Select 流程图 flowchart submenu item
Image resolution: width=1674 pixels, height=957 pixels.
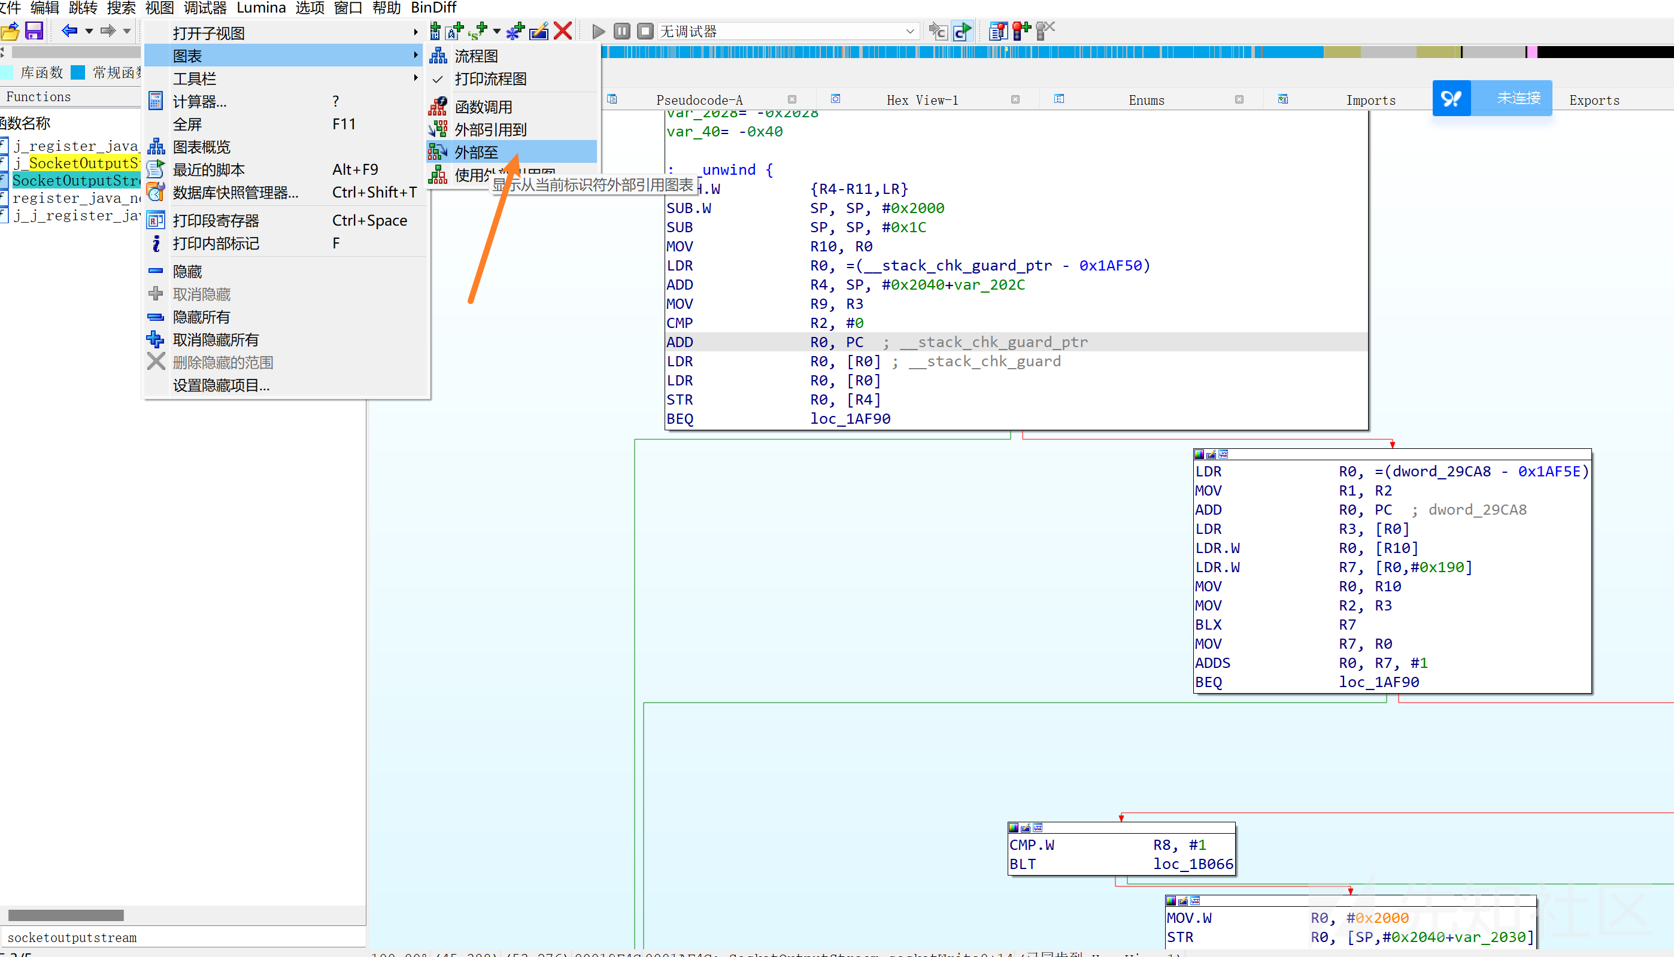(511, 56)
